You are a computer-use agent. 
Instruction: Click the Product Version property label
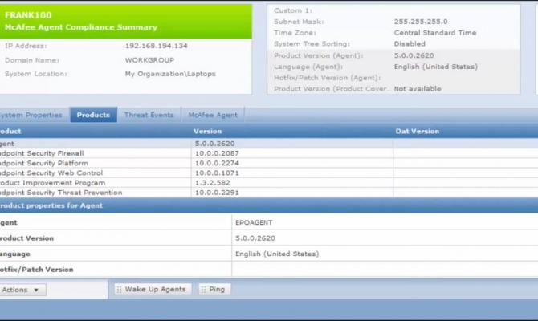[x=26, y=238]
